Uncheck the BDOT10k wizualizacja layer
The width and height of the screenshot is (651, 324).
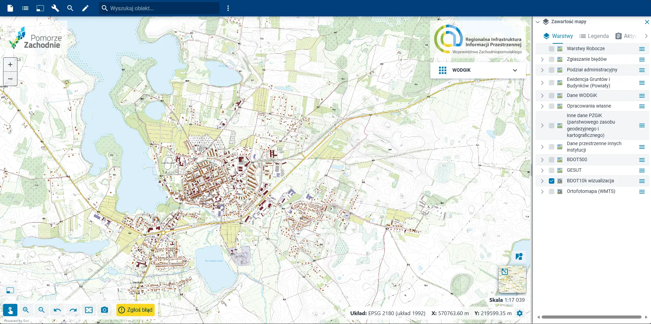[x=551, y=181]
